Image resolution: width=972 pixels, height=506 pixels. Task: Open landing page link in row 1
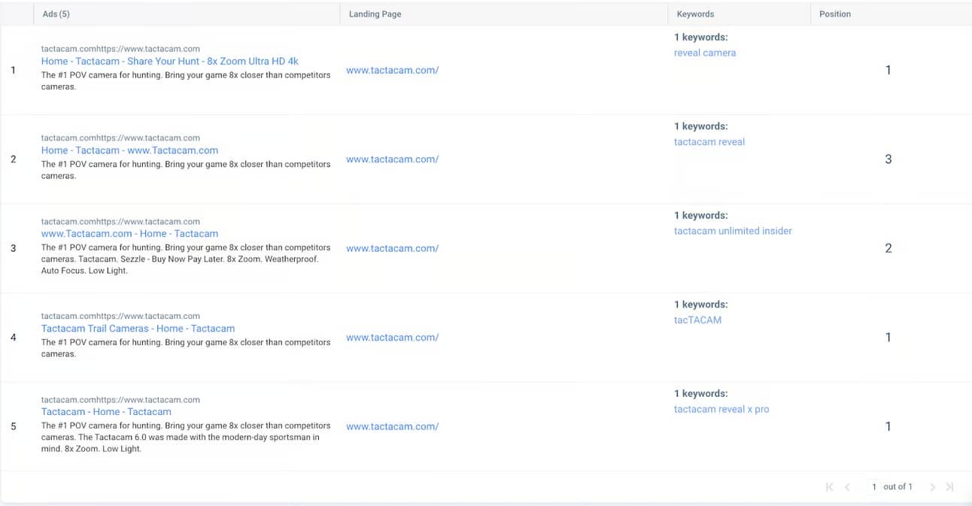392,70
